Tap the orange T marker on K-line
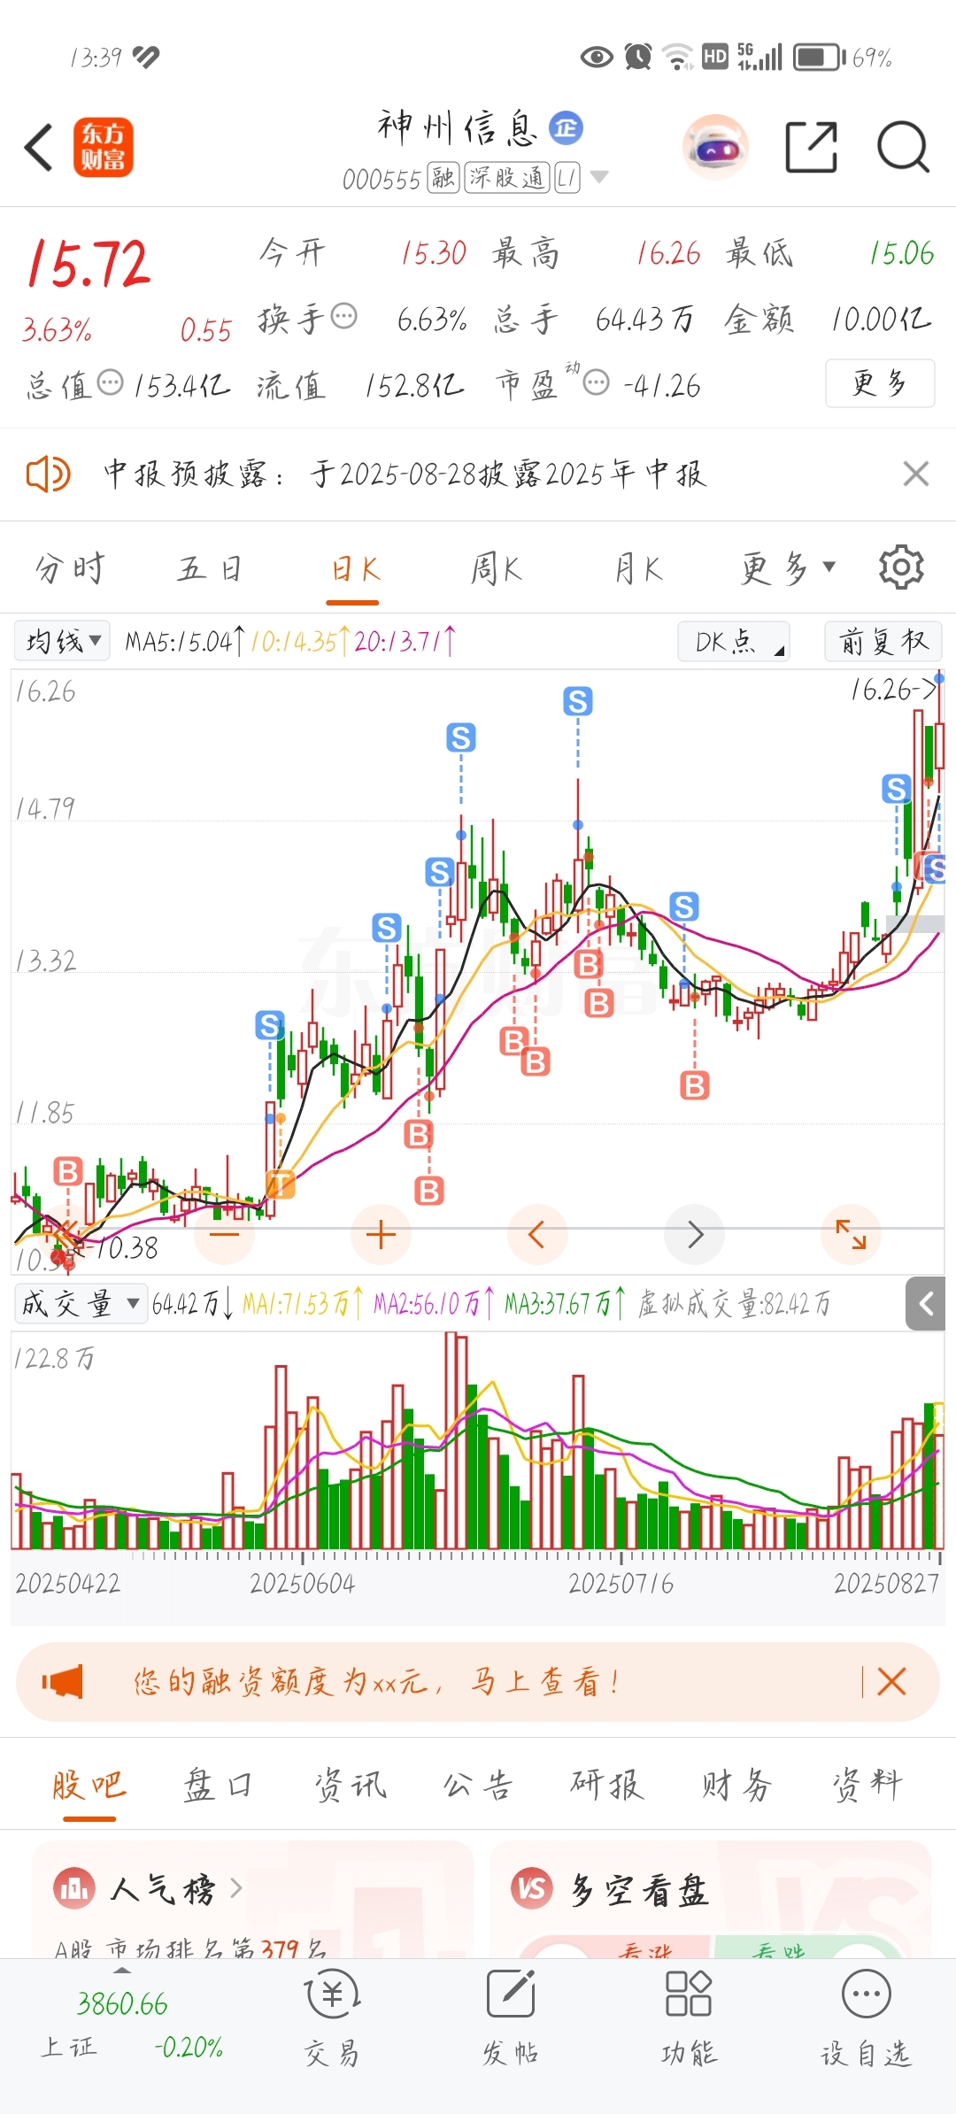This screenshot has height=2114, width=956. [x=280, y=1183]
